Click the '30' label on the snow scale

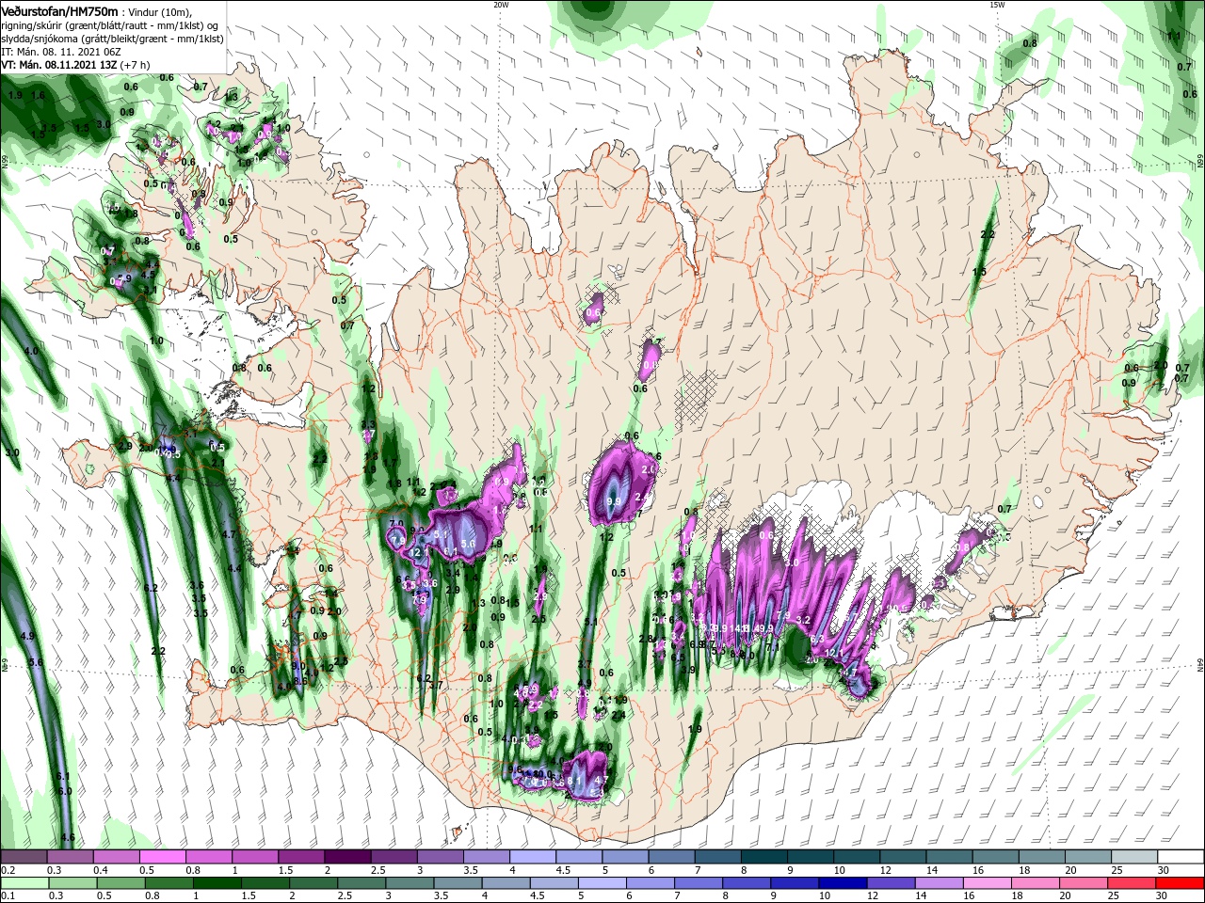(1164, 871)
